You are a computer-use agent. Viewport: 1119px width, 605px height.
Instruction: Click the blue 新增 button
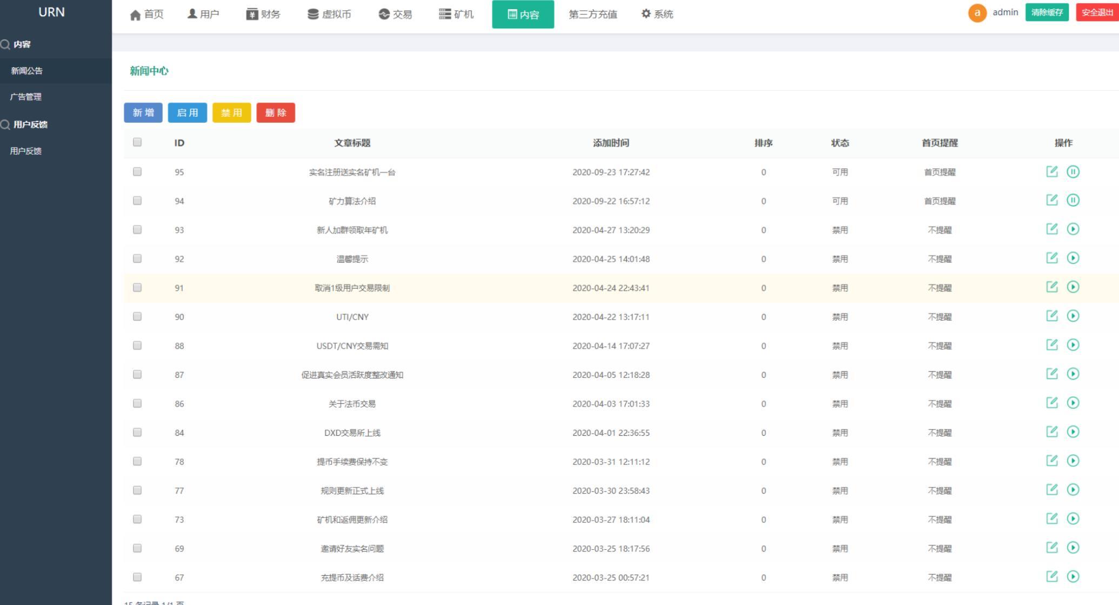(143, 112)
